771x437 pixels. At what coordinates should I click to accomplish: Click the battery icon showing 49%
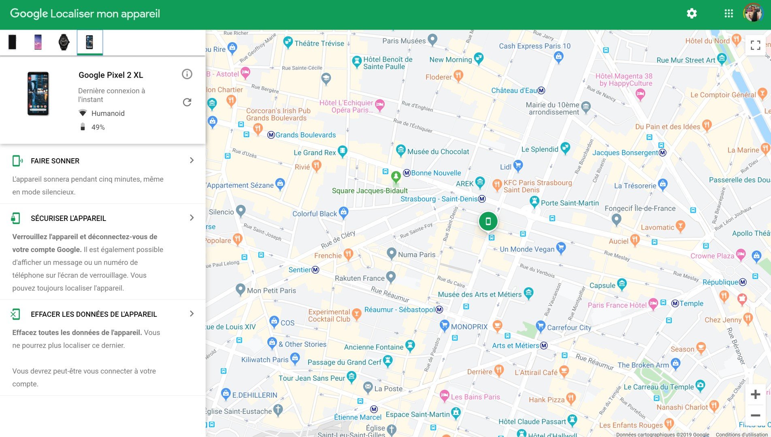pyautogui.click(x=83, y=127)
